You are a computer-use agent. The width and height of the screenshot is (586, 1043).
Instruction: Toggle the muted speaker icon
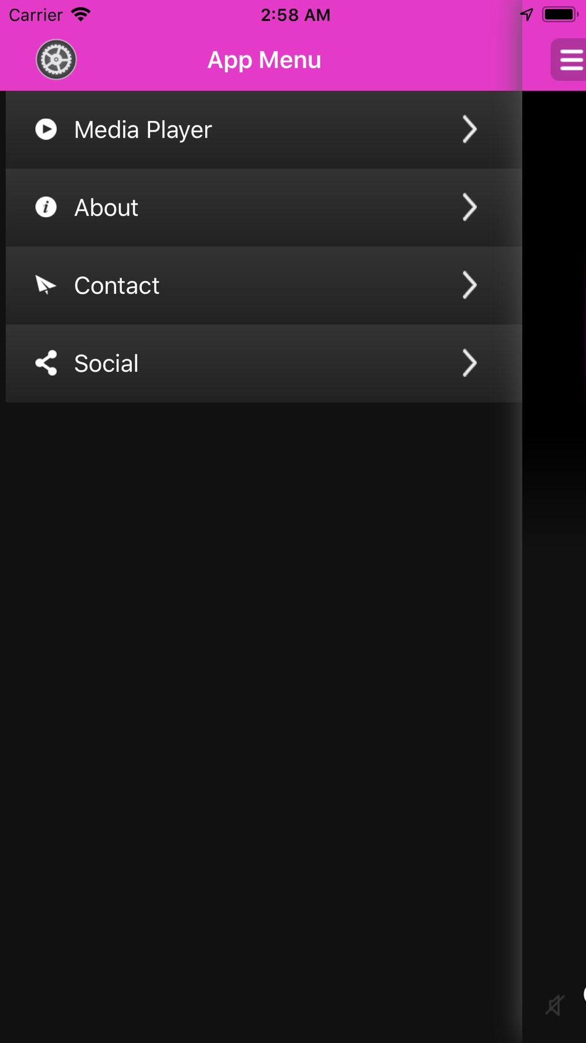click(554, 1005)
